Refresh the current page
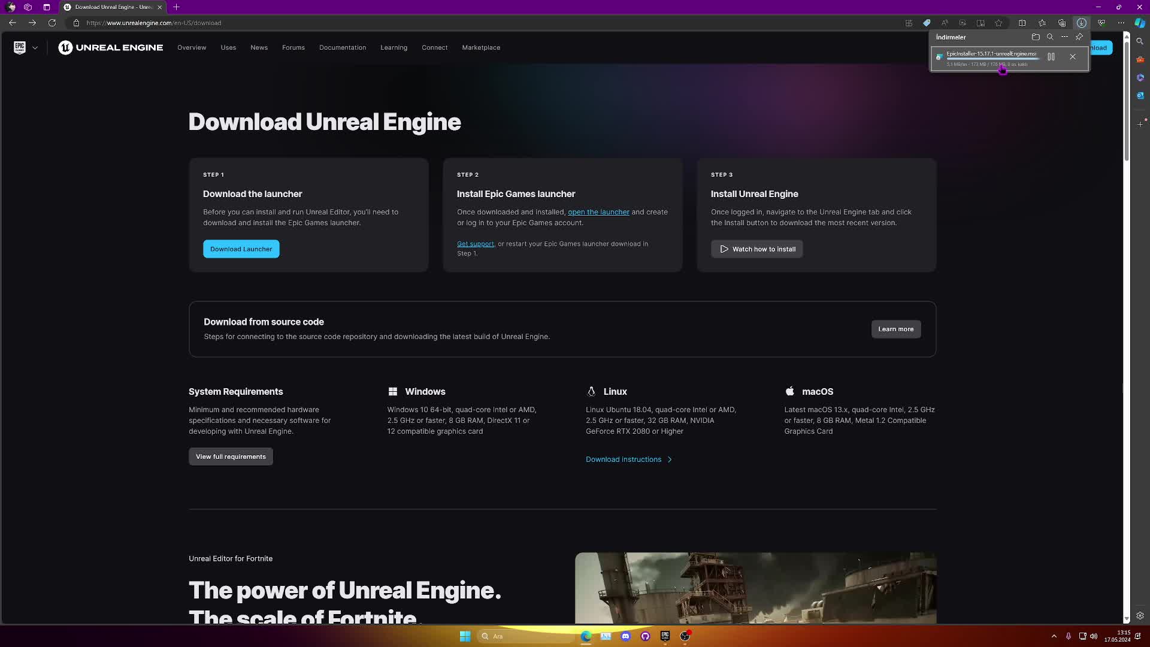Viewport: 1150px width, 647px height. tap(52, 23)
